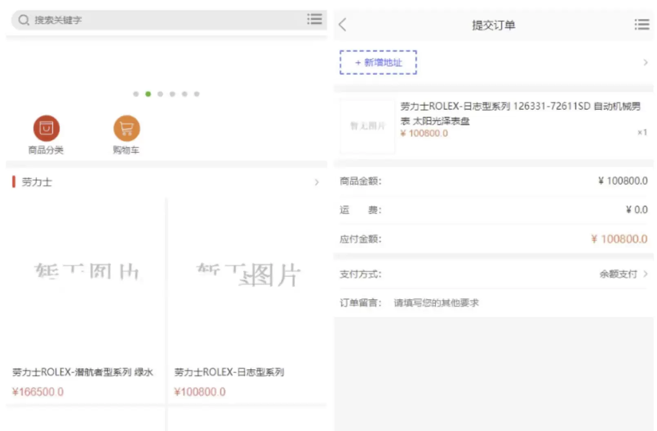Open the list menu icon beside the search bar
Screen dimensions: 657x431
[315, 19]
